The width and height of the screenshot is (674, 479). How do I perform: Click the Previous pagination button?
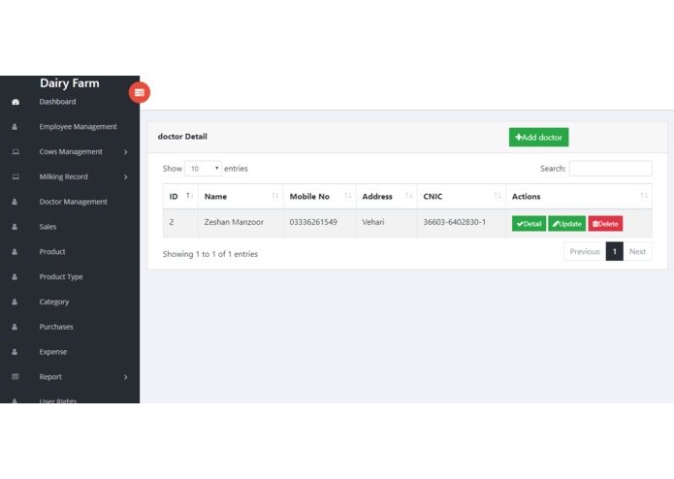coord(585,251)
